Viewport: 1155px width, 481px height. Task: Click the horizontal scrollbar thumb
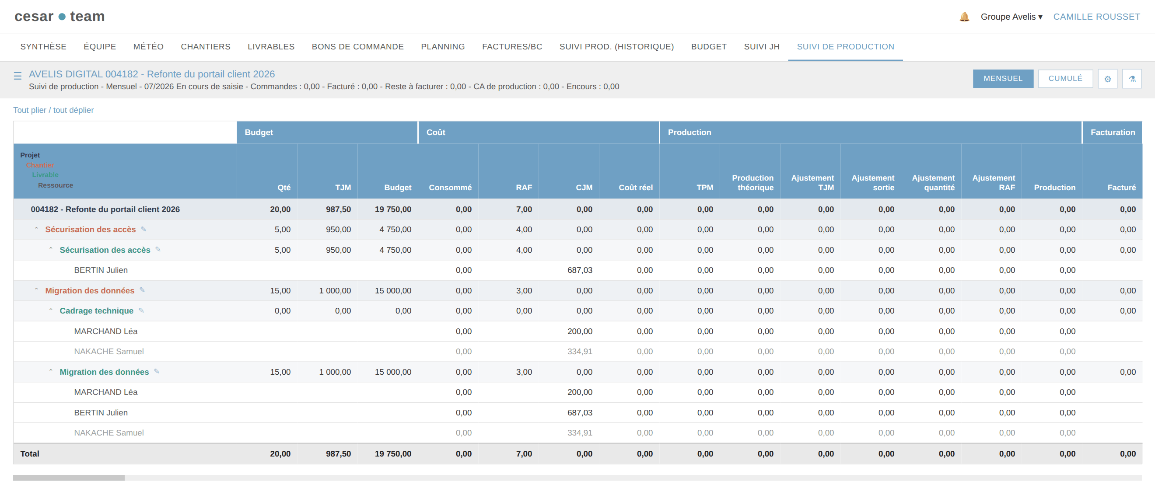[69, 478]
